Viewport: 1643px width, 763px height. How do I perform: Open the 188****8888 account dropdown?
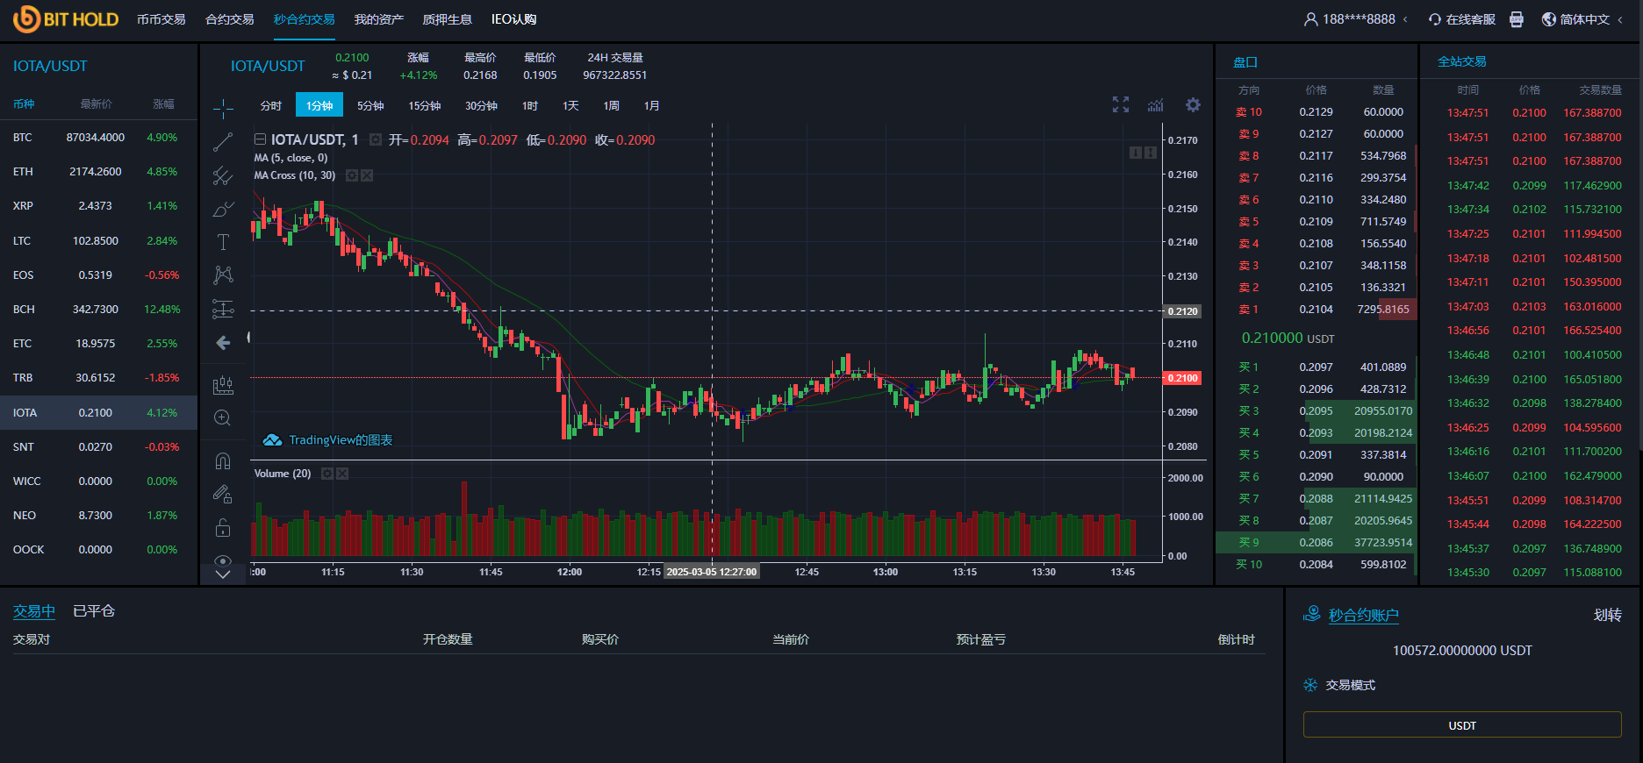click(x=1357, y=19)
